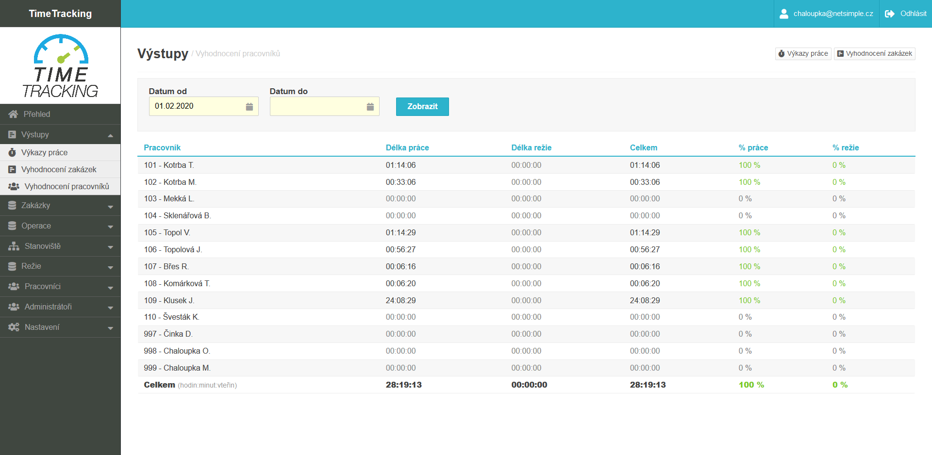932x455 pixels.
Task: Click the bold total 28:19:13 under Délka práce
Action: pos(404,385)
